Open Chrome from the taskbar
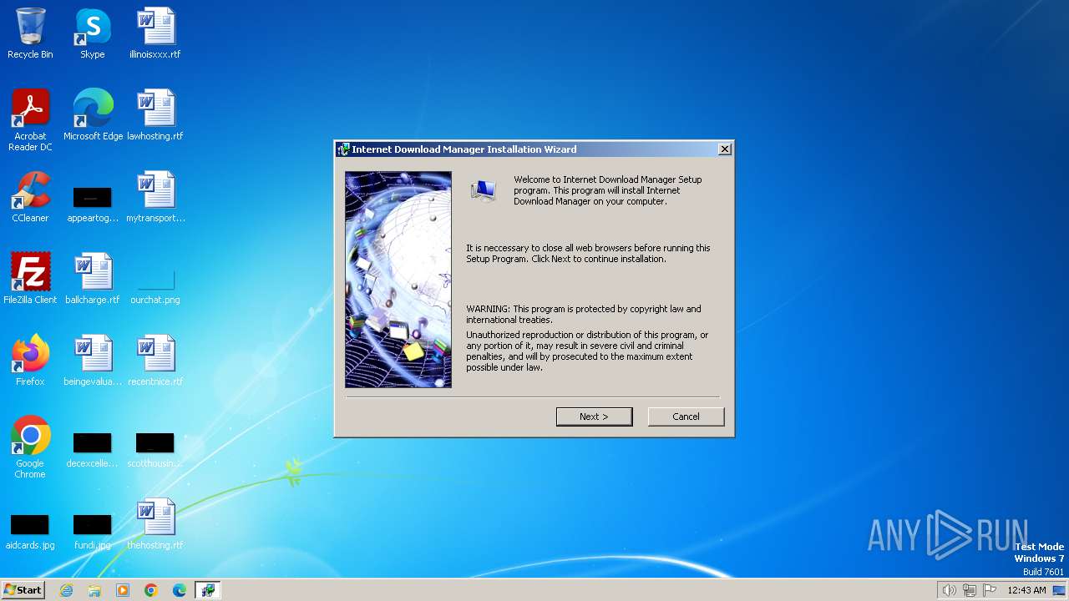 coord(151,590)
